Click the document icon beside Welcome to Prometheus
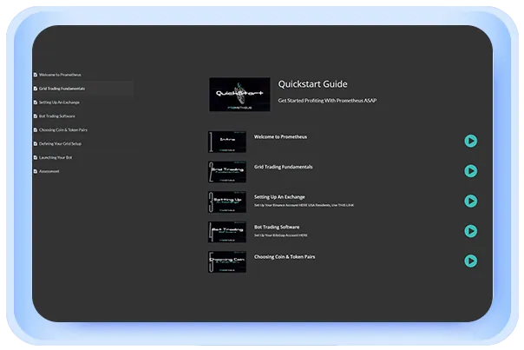The width and height of the screenshot is (524, 350). 36,75
